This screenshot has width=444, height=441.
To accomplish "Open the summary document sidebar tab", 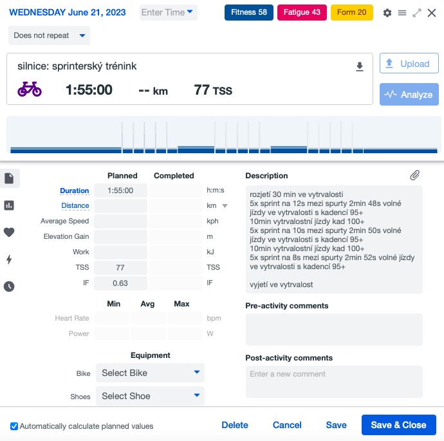I will point(9,178).
